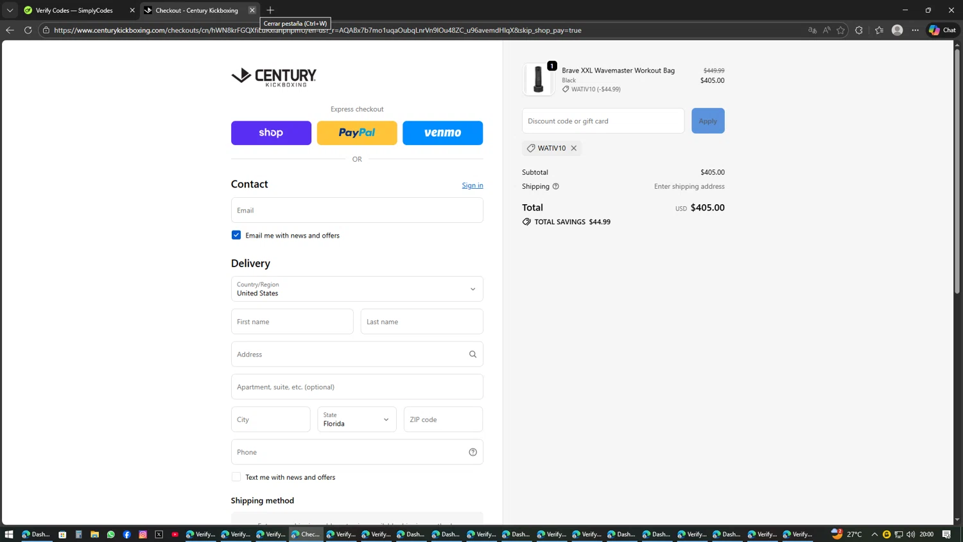Open Calculator from taskbar

(x=78, y=534)
